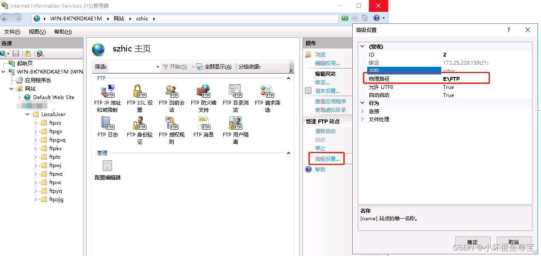Click the home icon beside address bar

point(365,18)
